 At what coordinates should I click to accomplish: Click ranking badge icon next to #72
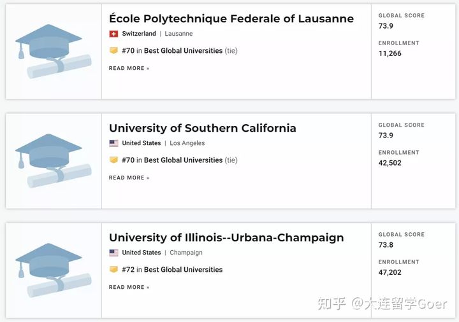coord(113,270)
